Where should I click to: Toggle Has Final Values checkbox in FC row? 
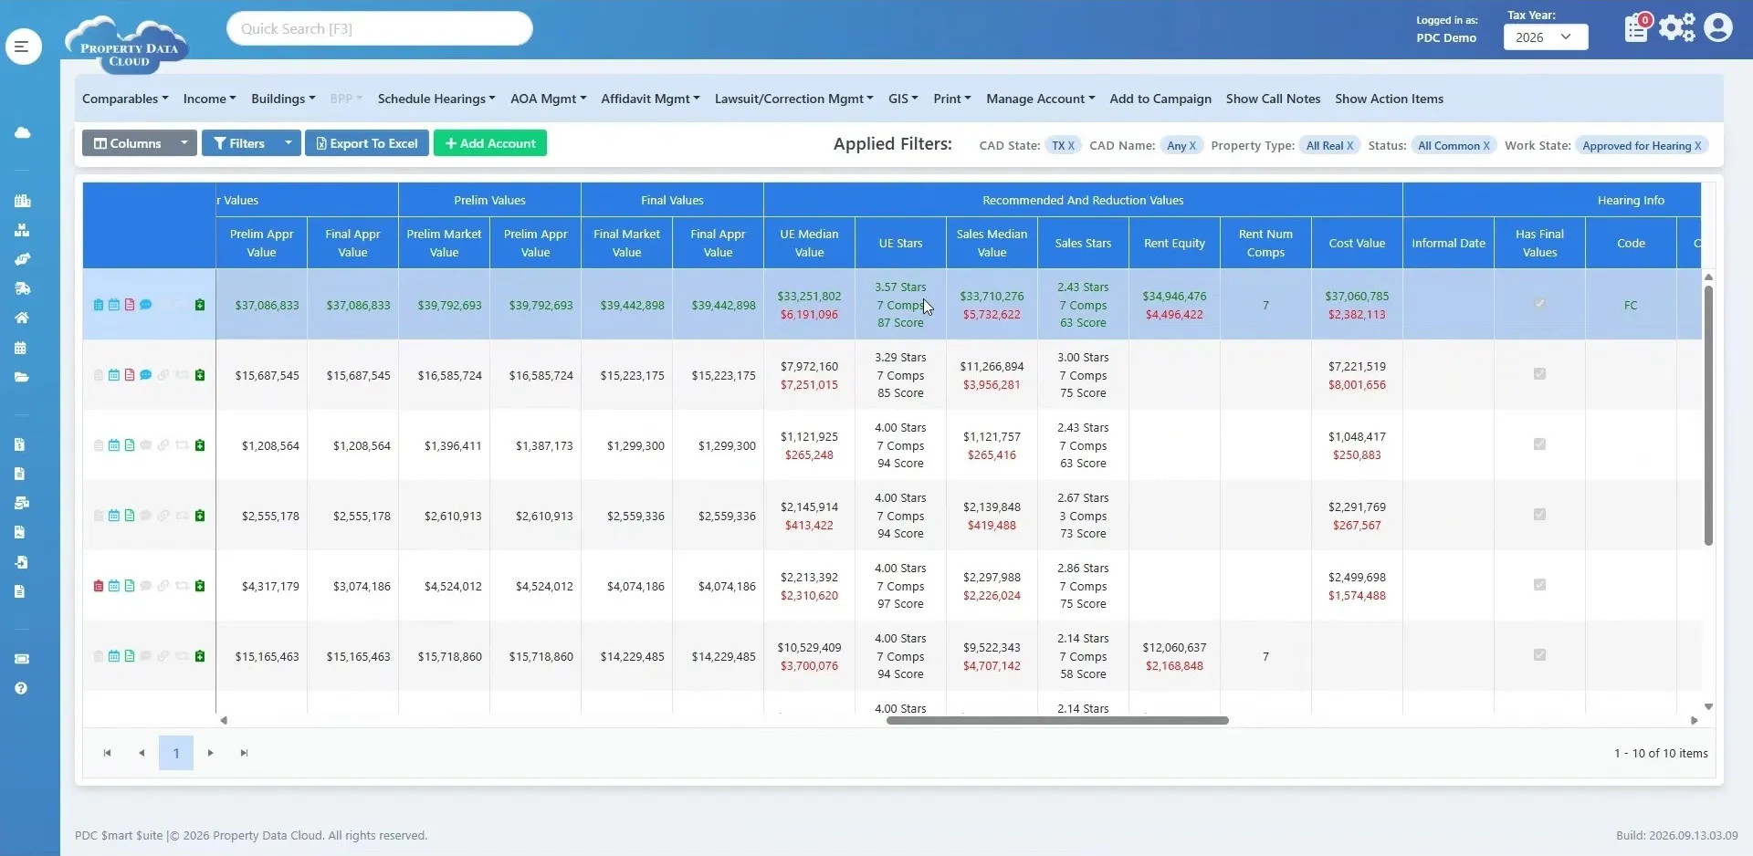tap(1539, 303)
